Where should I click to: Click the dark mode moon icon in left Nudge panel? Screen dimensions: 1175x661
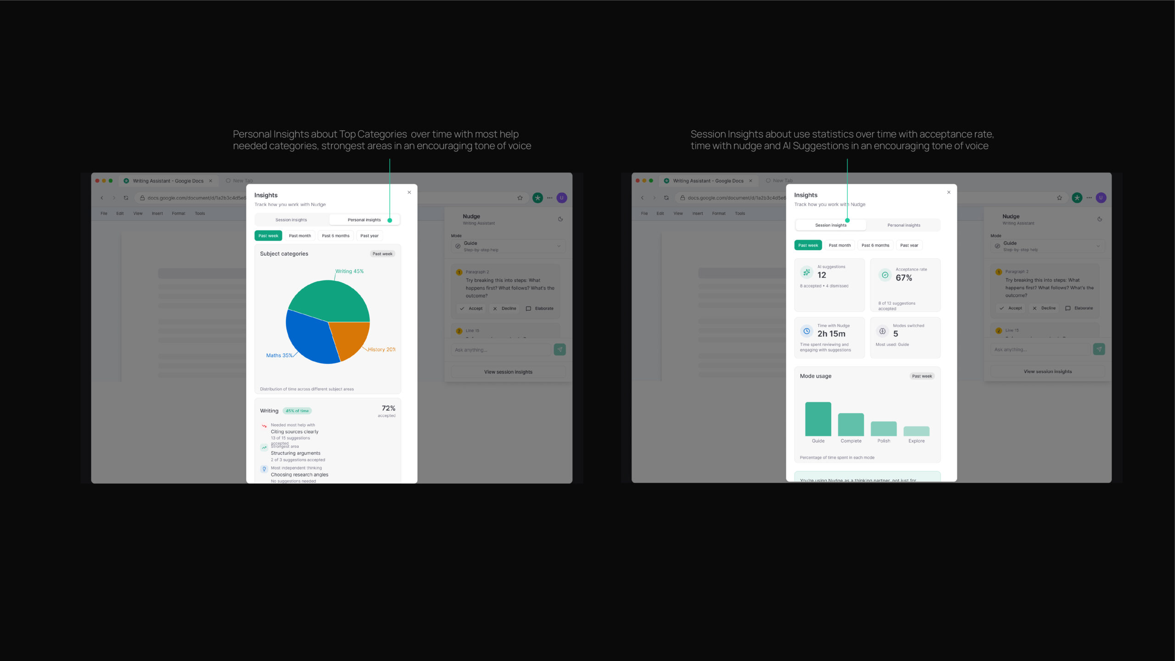point(560,219)
